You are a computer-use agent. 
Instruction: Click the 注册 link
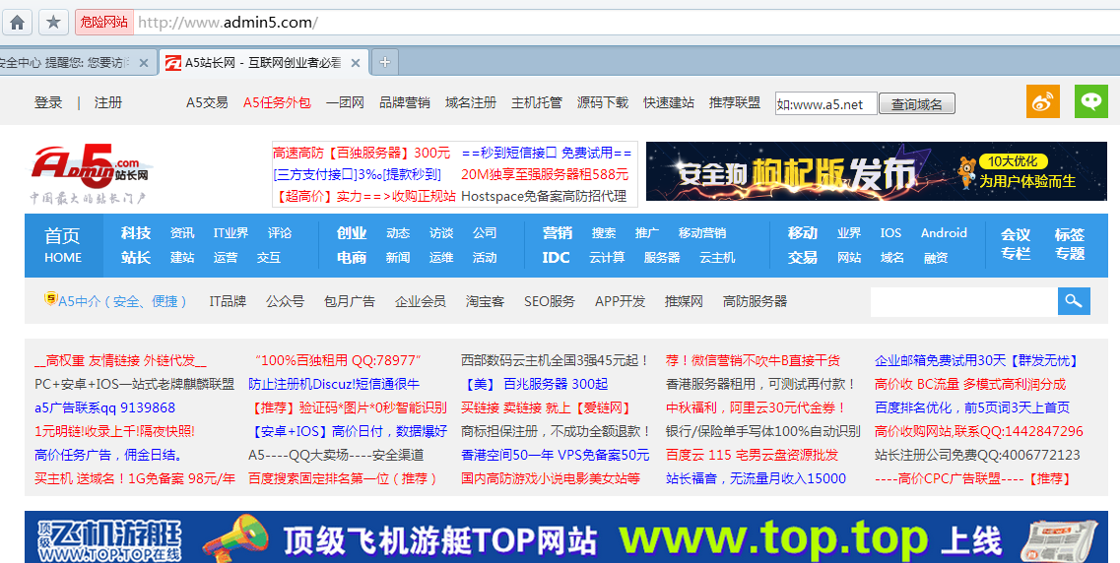[x=107, y=102]
